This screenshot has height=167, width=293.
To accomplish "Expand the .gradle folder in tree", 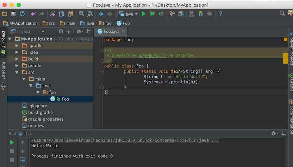I will [16, 46].
